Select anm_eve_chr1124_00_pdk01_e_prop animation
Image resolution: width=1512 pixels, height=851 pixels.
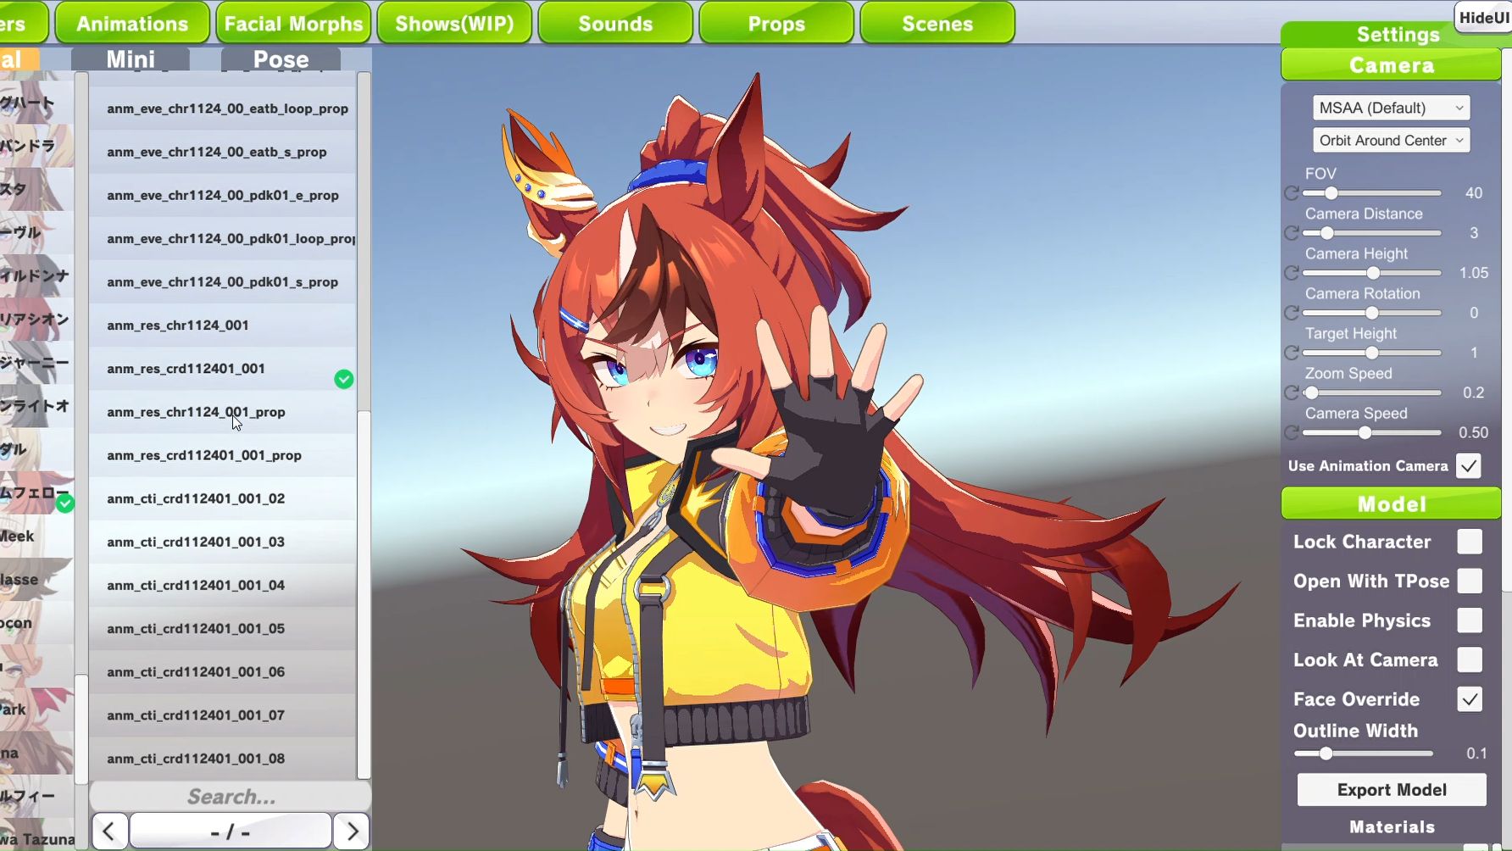[x=223, y=195]
